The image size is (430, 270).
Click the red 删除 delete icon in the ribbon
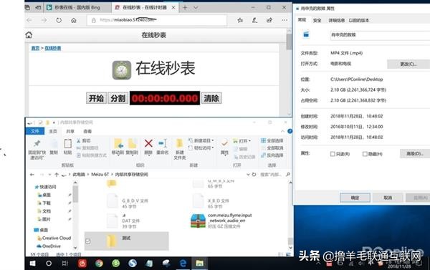148,143
